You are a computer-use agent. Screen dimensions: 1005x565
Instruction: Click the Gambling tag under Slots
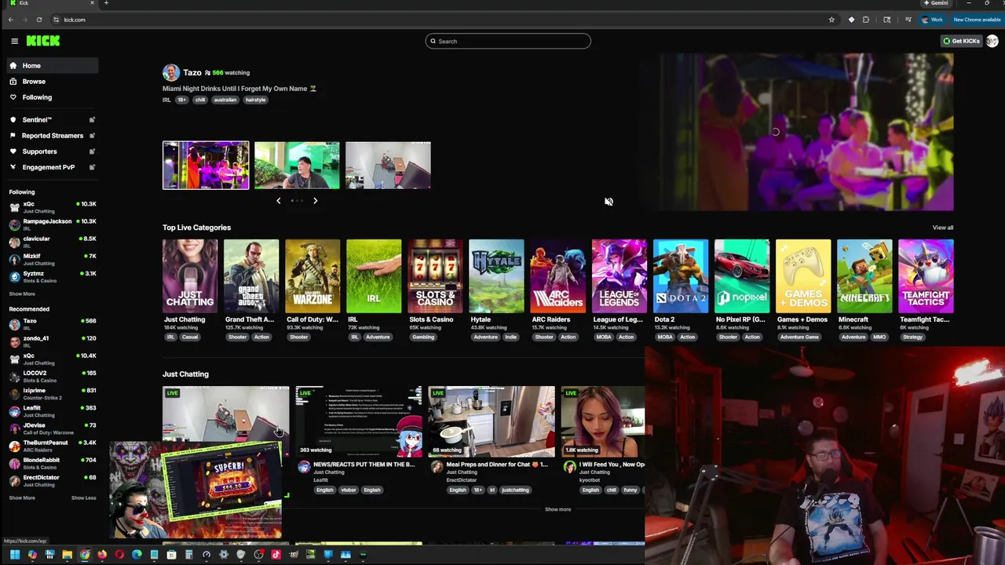(x=423, y=337)
